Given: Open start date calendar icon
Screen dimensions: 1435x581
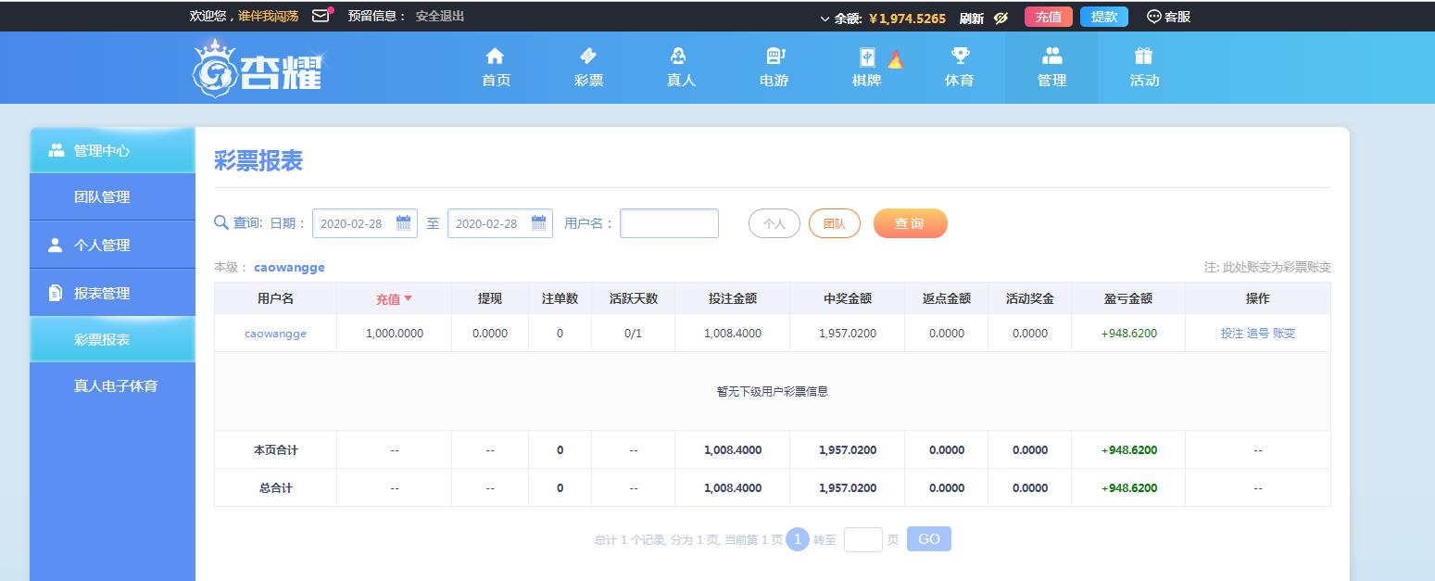Looking at the screenshot, I should [x=403, y=222].
